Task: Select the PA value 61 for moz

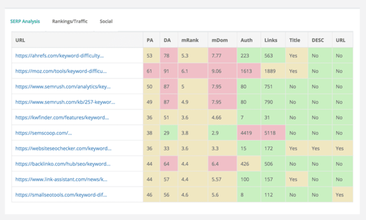Action: 152,71
